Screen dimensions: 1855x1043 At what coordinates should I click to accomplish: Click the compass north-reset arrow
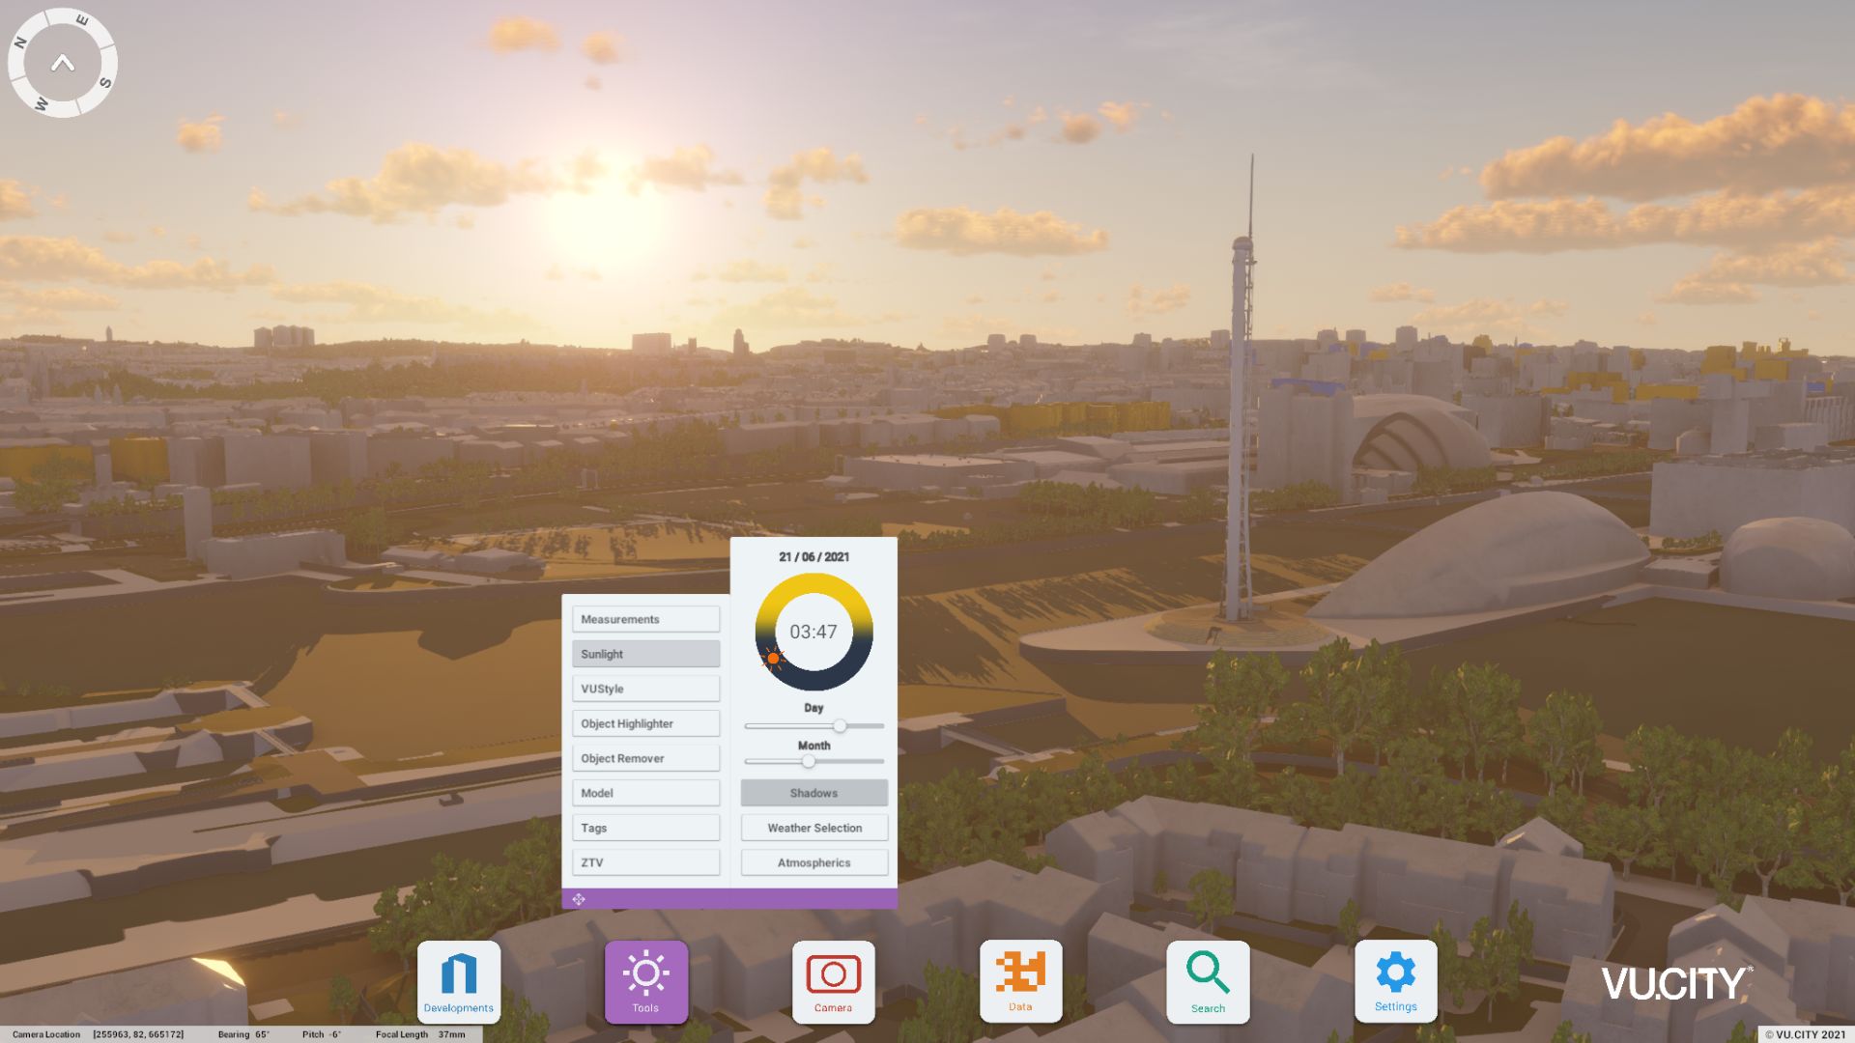point(63,64)
